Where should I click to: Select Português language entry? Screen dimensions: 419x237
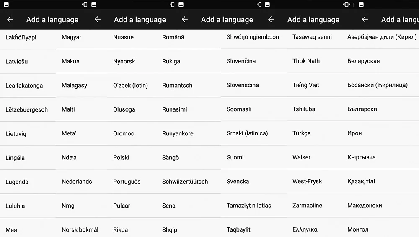click(127, 182)
